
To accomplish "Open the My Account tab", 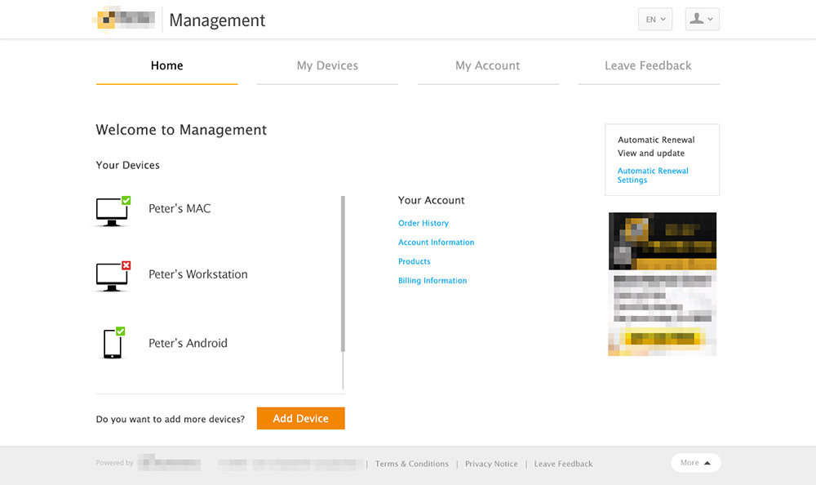I will click(x=487, y=66).
